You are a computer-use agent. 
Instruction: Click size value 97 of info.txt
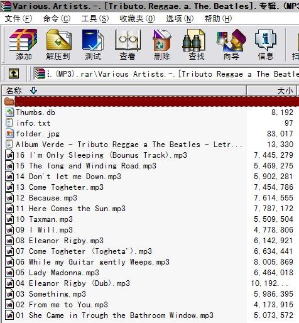click(x=289, y=123)
